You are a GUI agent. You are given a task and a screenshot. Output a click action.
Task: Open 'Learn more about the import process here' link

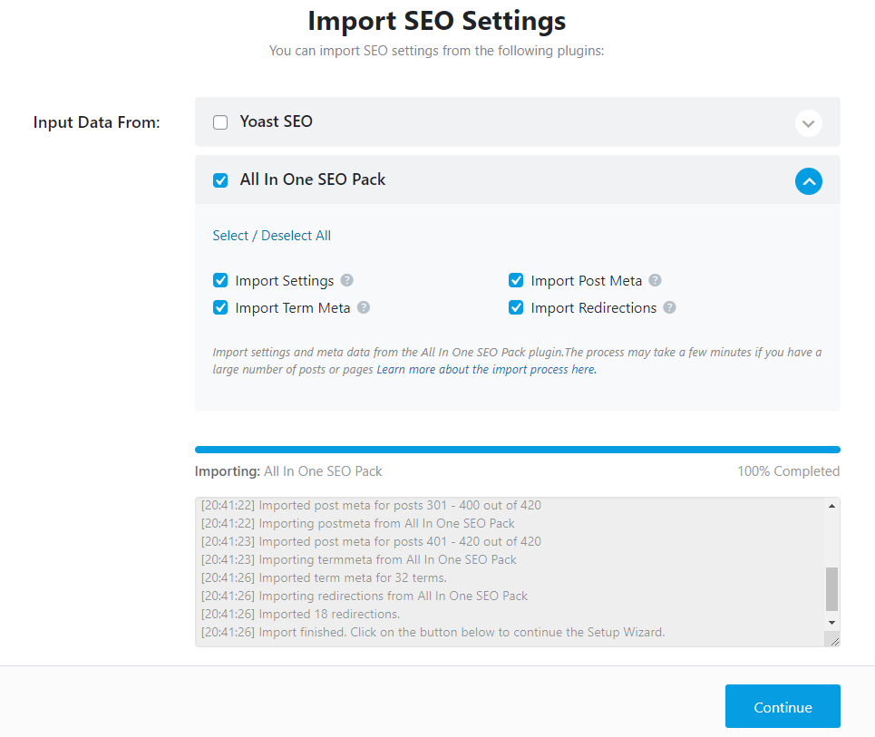[x=487, y=369]
